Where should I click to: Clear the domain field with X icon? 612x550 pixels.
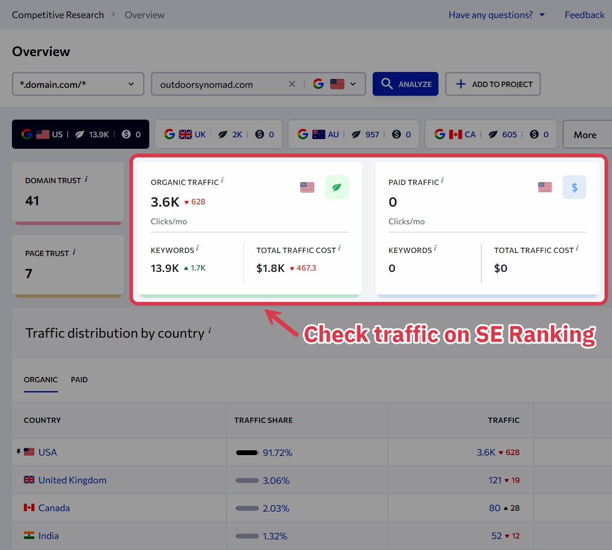292,84
